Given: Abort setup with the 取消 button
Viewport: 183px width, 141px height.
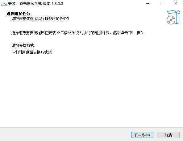Looking at the screenshot, I should coord(168,135).
